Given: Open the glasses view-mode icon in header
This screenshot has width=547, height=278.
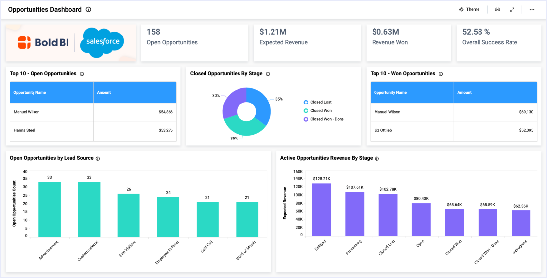Looking at the screenshot, I should click(x=498, y=10).
